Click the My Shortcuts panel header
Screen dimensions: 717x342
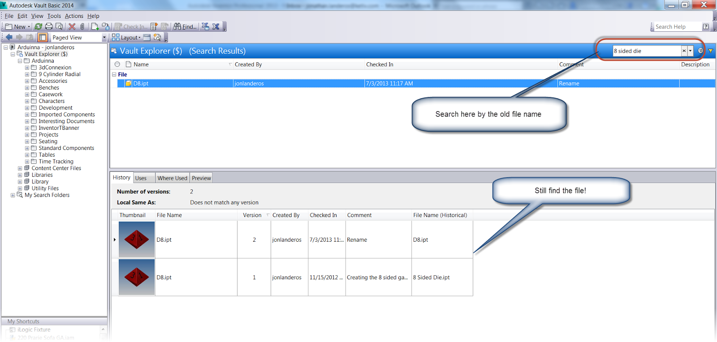(x=54, y=321)
